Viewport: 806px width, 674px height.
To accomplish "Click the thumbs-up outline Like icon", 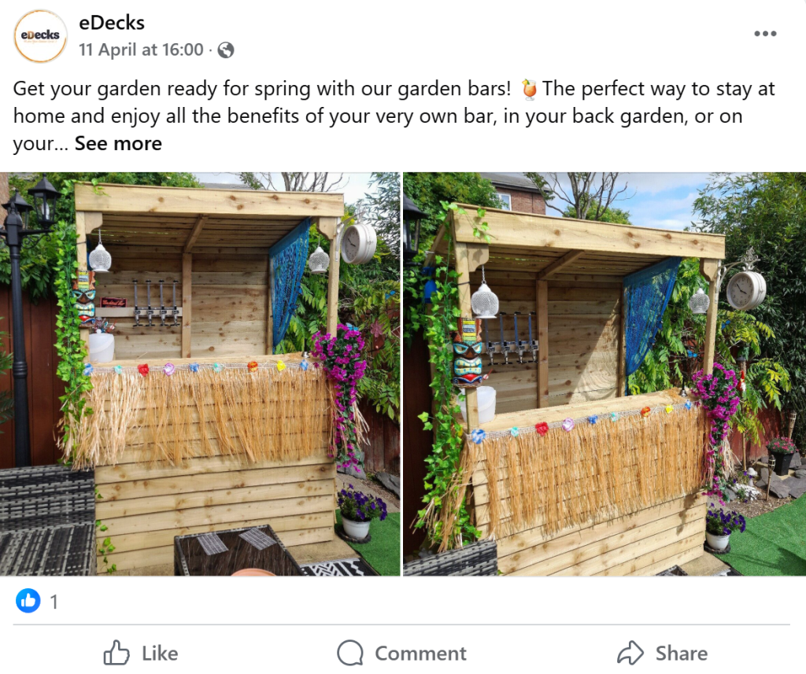I will click(x=116, y=653).
